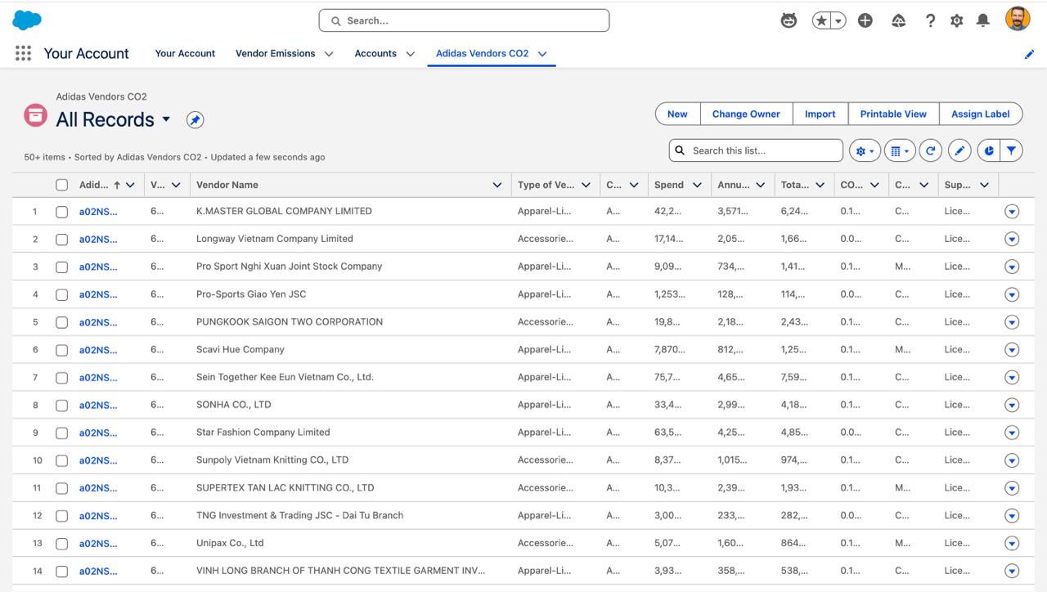This screenshot has height=592, width=1047.
Task: Click the Help question mark icon
Action: pyautogui.click(x=930, y=20)
